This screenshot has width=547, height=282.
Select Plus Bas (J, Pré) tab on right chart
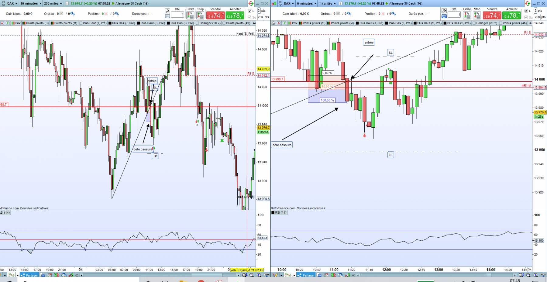[x=398, y=23]
